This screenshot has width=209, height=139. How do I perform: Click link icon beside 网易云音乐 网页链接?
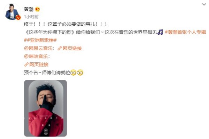coord(60,49)
